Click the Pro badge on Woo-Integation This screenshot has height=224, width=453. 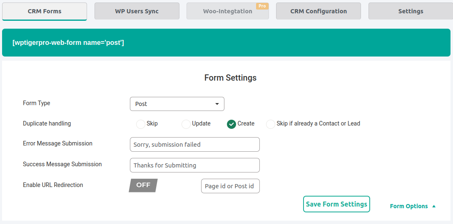(x=262, y=6)
